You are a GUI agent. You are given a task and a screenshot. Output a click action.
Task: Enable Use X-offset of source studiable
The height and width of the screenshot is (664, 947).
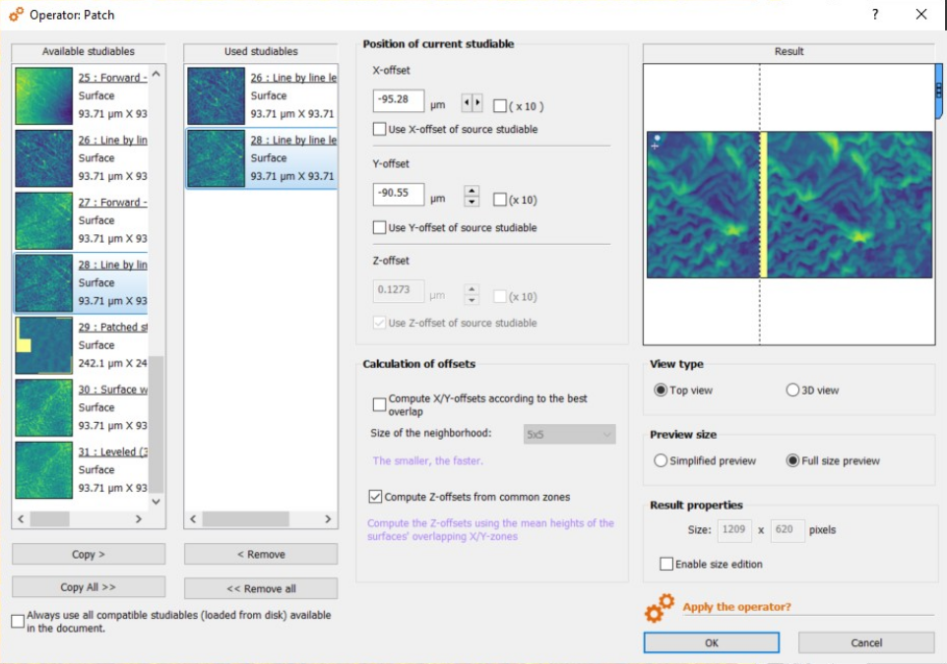click(379, 129)
